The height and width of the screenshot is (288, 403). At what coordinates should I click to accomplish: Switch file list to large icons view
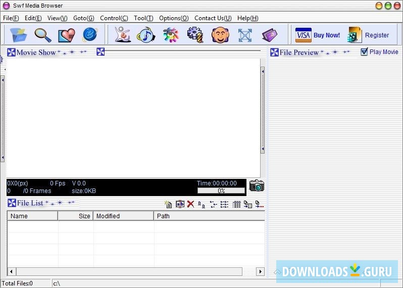201,205
